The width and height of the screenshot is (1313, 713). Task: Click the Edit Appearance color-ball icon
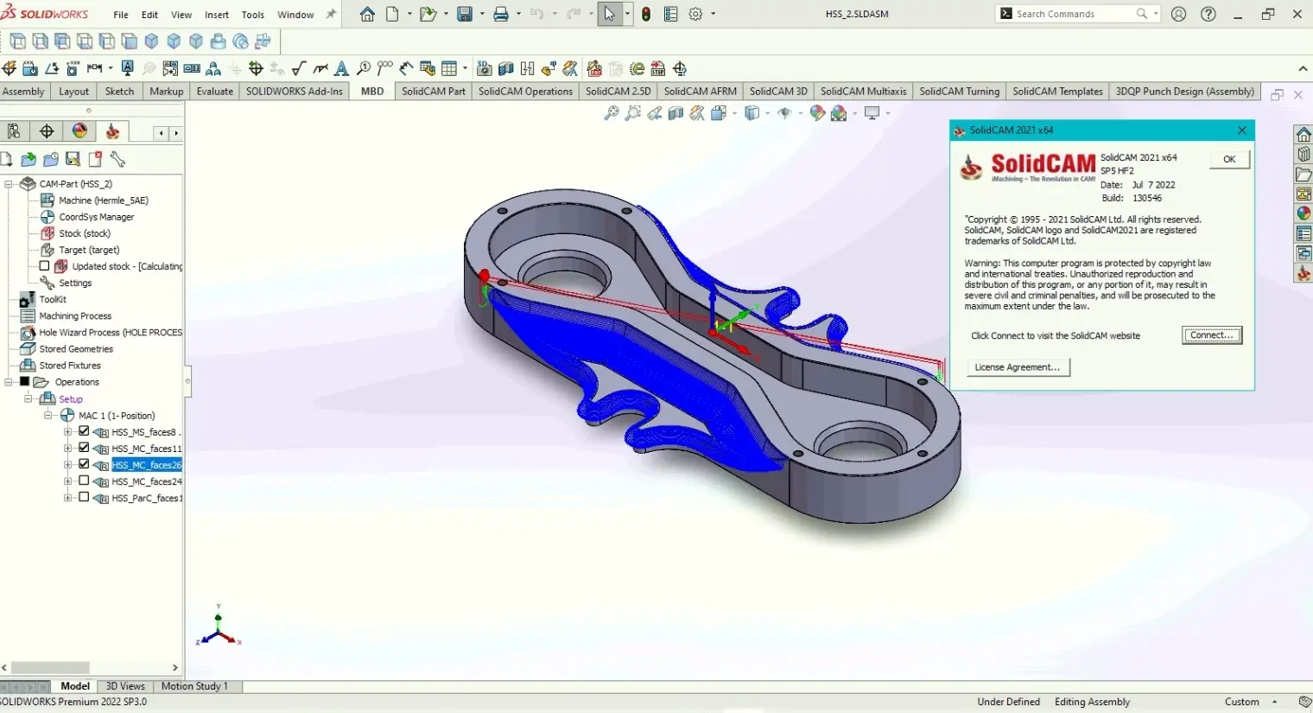tap(817, 113)
